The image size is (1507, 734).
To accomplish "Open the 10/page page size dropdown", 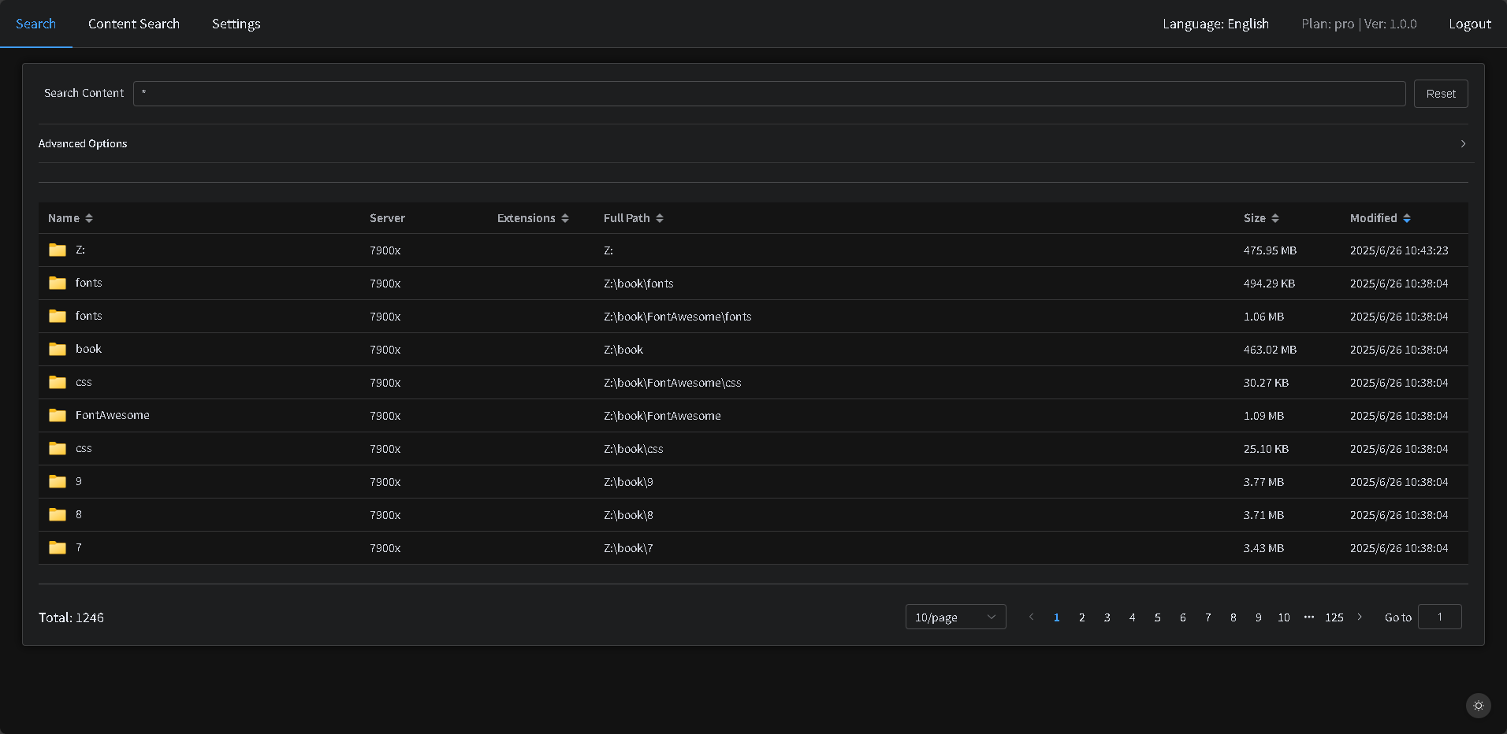I will pos(955,617).
